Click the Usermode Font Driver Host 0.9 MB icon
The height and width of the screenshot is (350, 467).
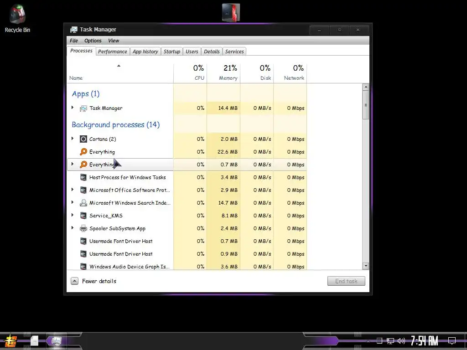click(83, 254)
